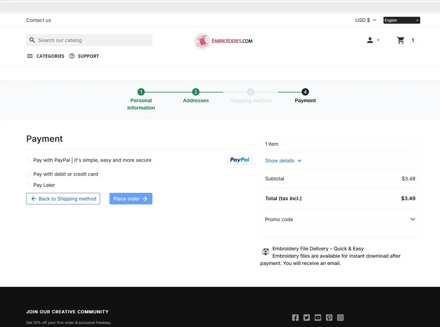Open the Instagram social icon
440x327 pixels.
click(340, 318)
